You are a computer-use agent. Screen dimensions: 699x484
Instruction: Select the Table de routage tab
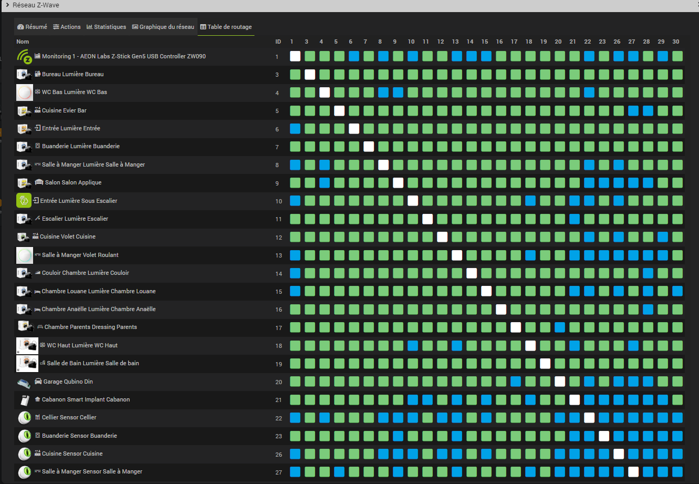point(226,27)
